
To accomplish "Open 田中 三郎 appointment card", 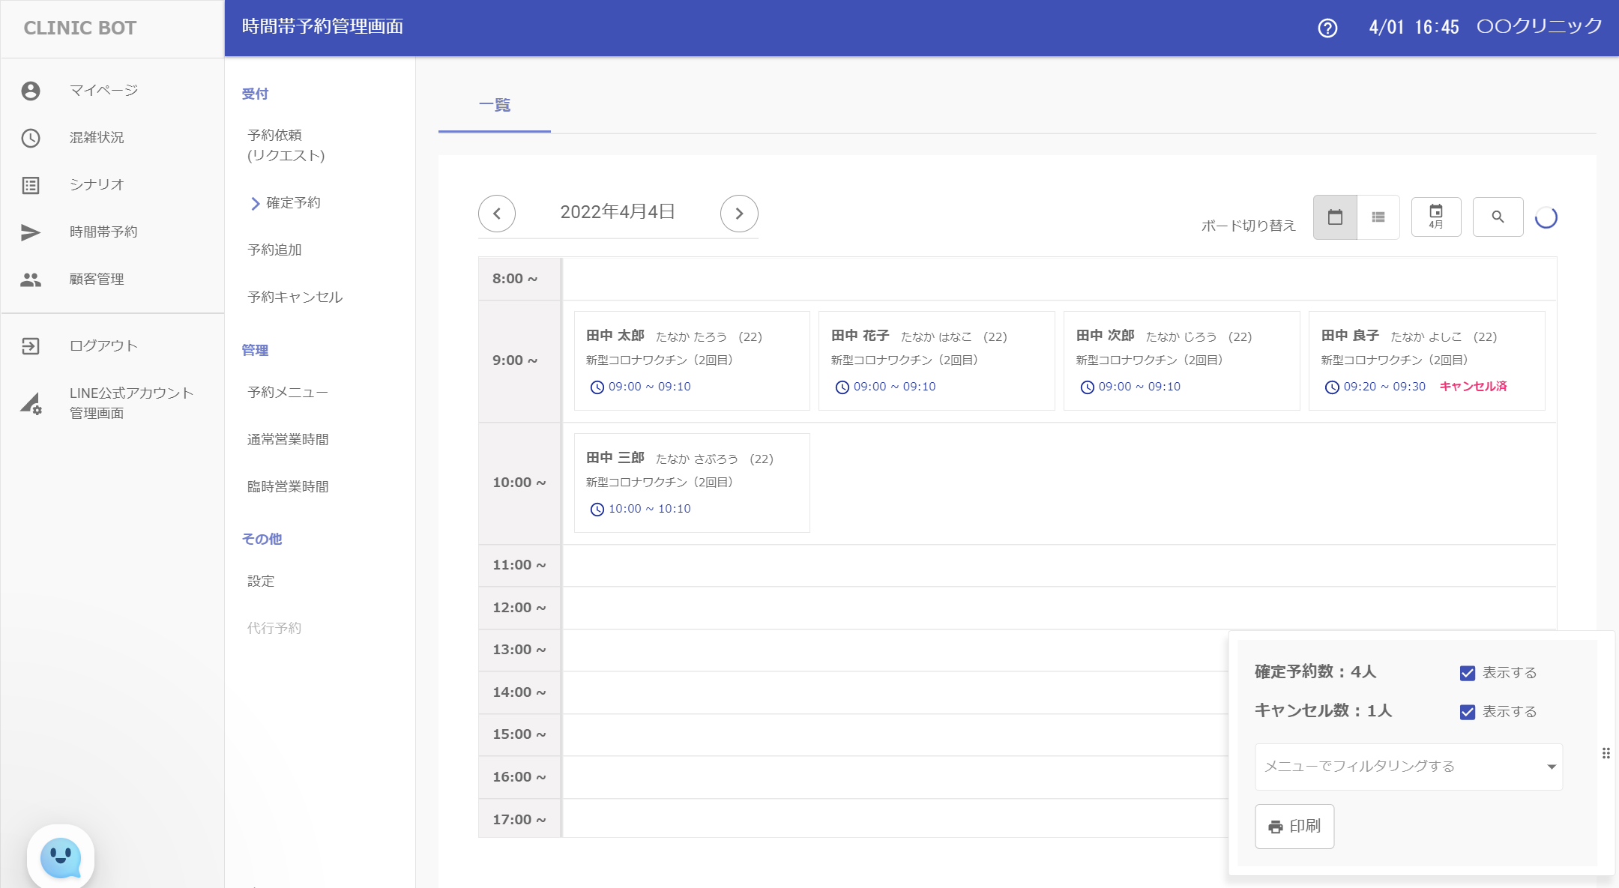I will (691, 483).
